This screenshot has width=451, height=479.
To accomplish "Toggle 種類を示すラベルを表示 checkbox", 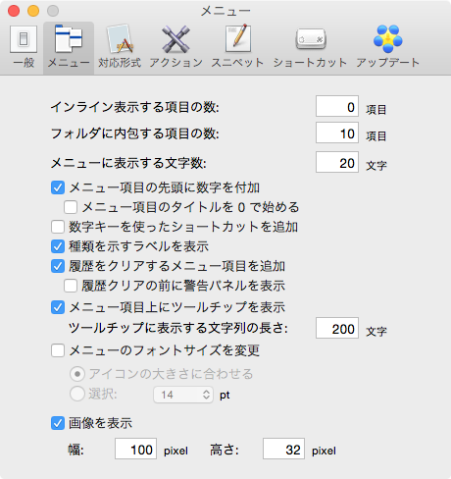I will (58, 246).
